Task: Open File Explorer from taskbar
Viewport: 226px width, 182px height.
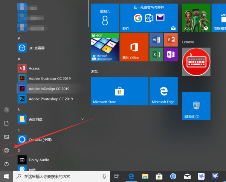Action: (145, 176)
